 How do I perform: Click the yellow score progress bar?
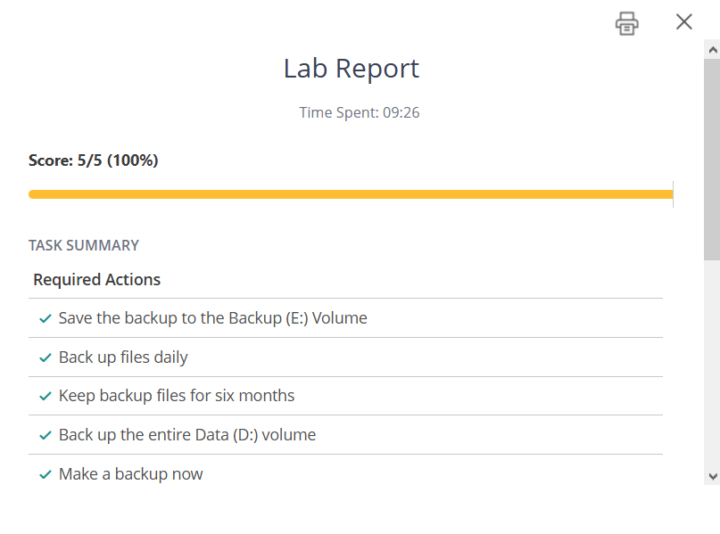coord(350,194)
